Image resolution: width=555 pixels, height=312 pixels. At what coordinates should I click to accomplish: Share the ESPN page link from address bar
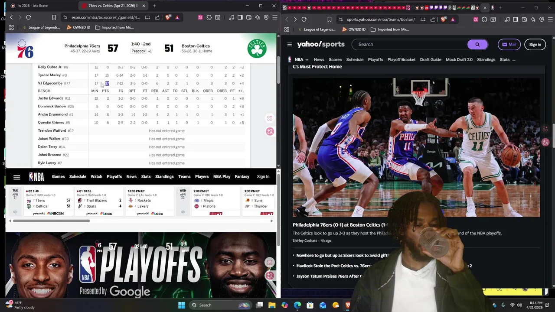(x=157, y=17)
